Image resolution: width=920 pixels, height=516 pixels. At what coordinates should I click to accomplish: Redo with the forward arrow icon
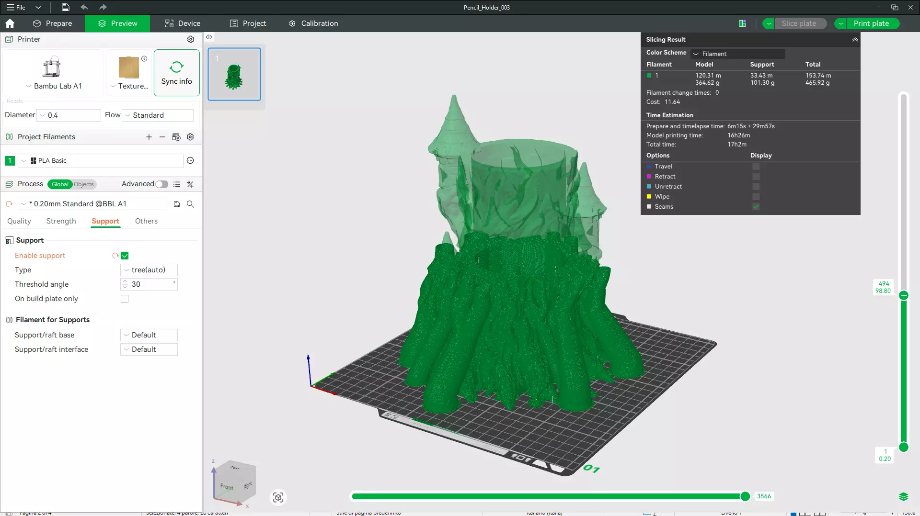pyautogui.click(x=103, y=7)
